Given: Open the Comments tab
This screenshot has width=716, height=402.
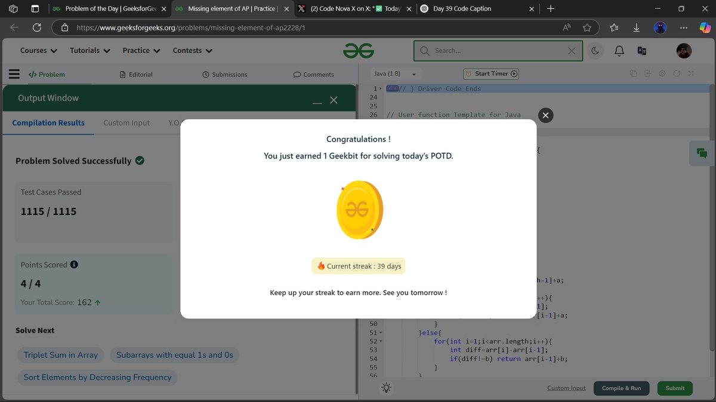Looking at the screenshot, I should click(313, 74).
